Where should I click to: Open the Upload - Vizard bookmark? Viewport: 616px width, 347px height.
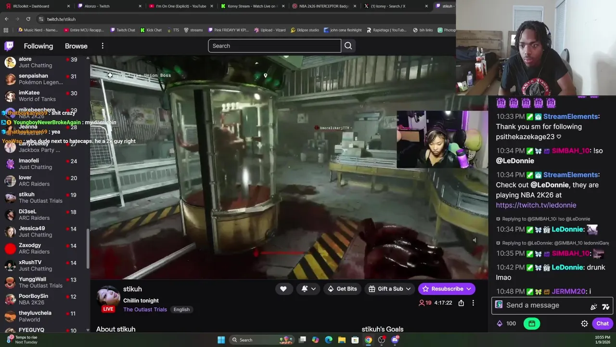[x=269, y=30]
